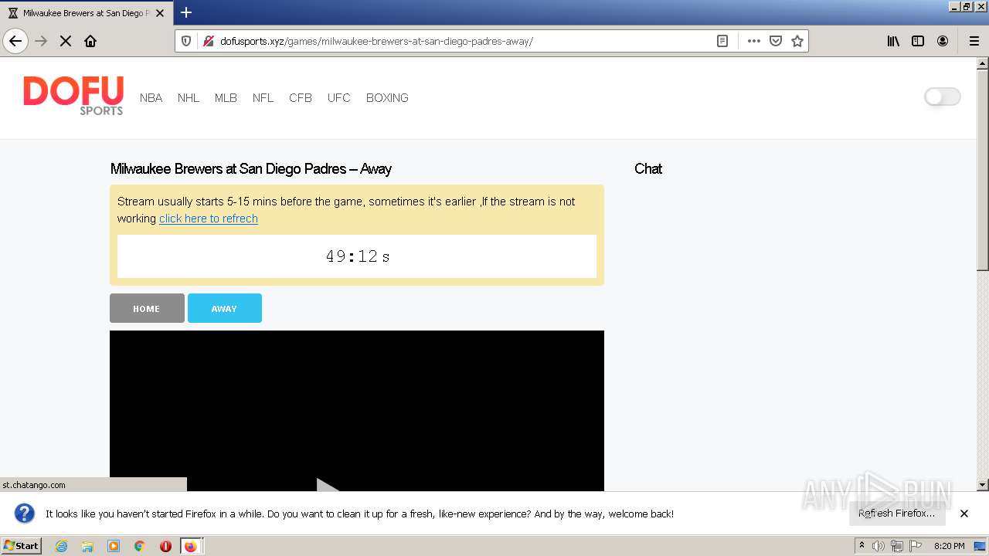989x556 pixels.
Task: Open the volume control in system tray
Action: pyautogui.click(x=879, y=546)
